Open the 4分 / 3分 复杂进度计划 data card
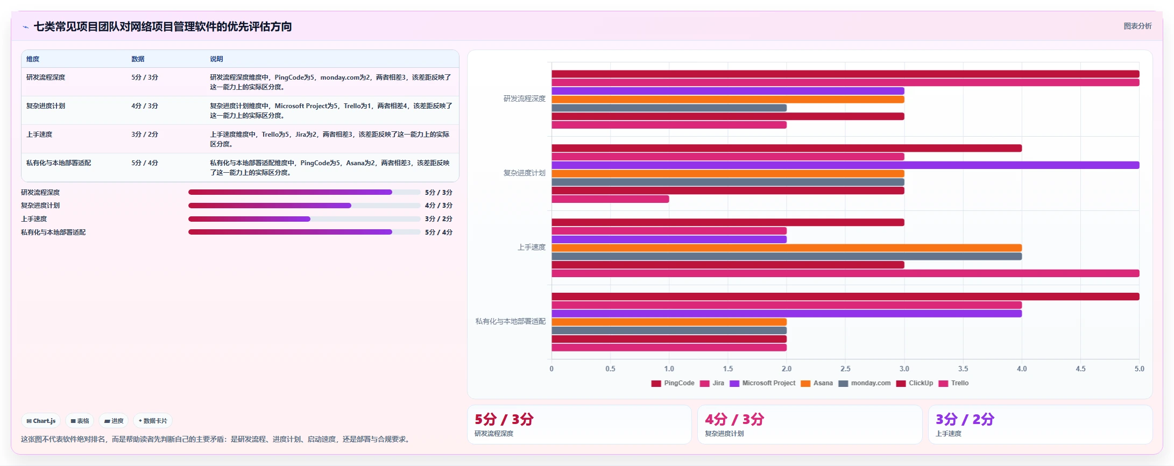The width and height of the screenshot is (1174, 466). coord(810,425)
